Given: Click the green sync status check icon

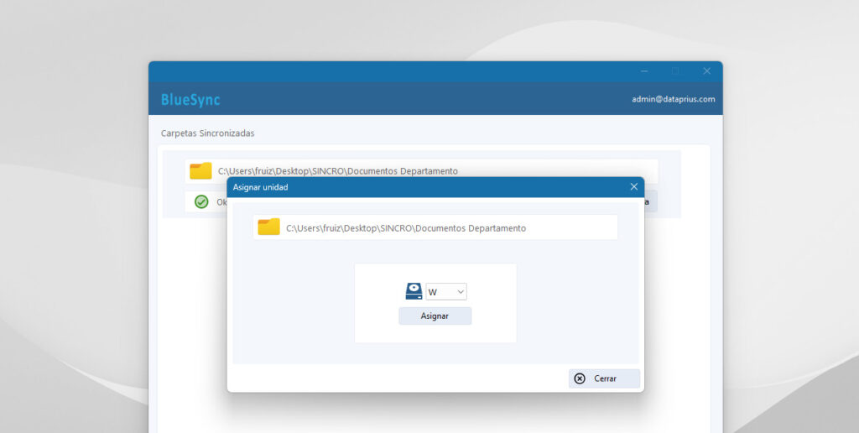Looking at the screenshot, I should 201,201.
